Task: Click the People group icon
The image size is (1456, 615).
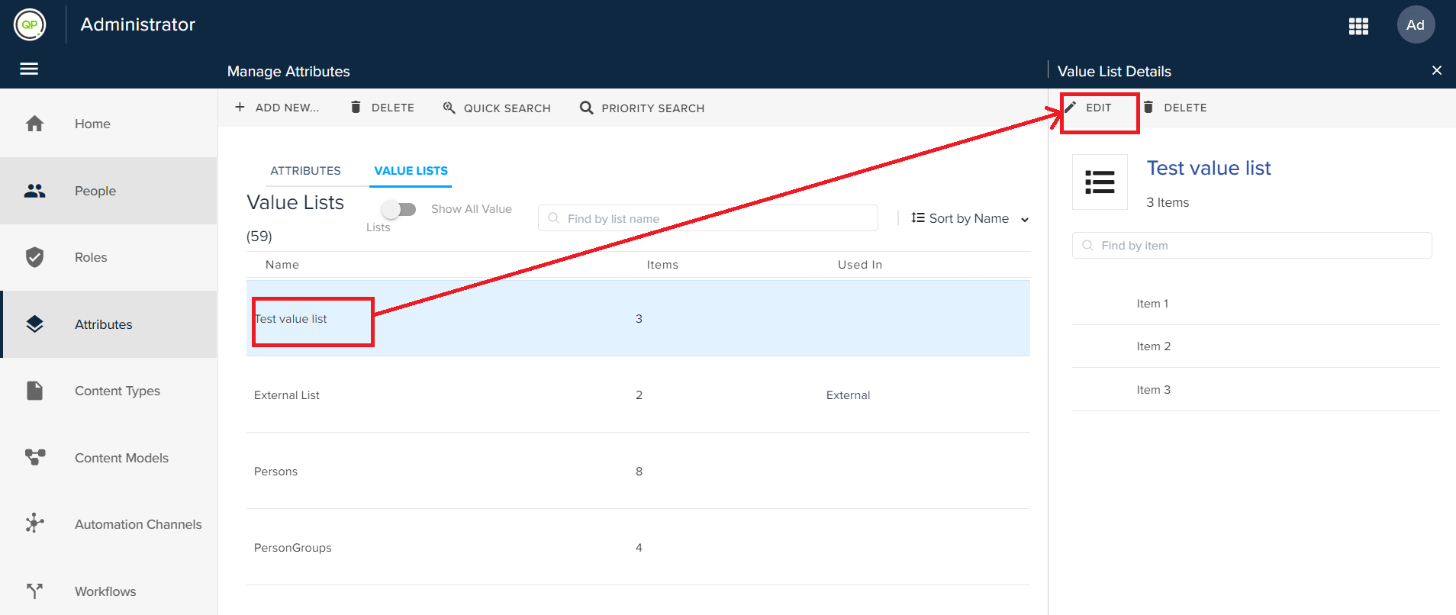Action: (x=34, y=191)
